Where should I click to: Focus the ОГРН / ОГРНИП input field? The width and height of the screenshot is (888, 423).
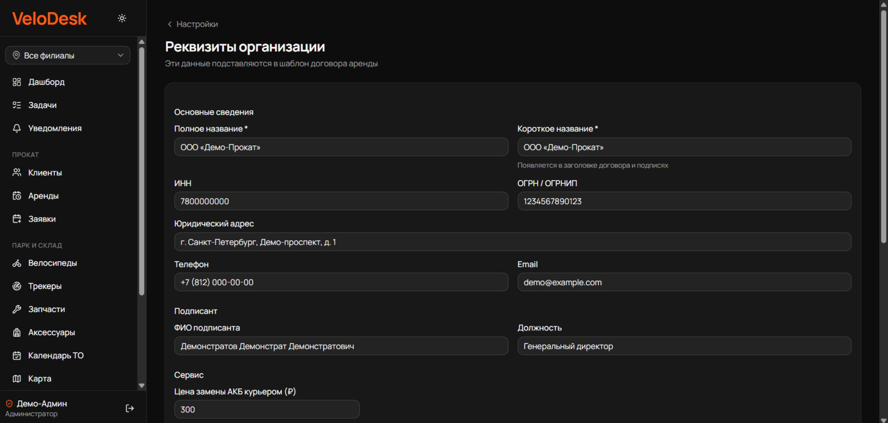pyautogui.click(x=684, y=201)
